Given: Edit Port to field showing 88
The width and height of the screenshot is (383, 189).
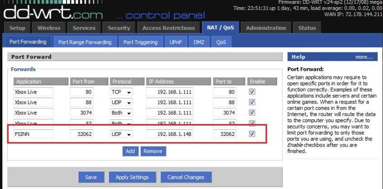Looking at the screenshot, I should [225, 103].
